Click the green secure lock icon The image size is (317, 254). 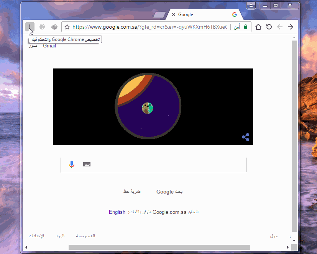point(245,27)
